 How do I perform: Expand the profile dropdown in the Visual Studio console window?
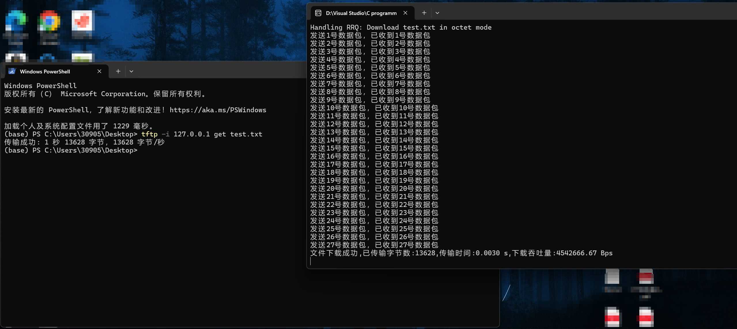coord(437,13)
